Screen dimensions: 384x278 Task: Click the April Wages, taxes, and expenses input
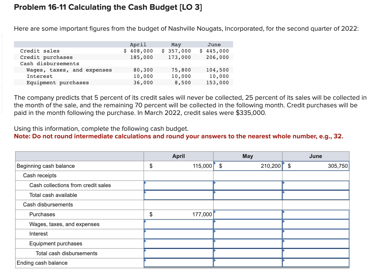coord(179,224)
